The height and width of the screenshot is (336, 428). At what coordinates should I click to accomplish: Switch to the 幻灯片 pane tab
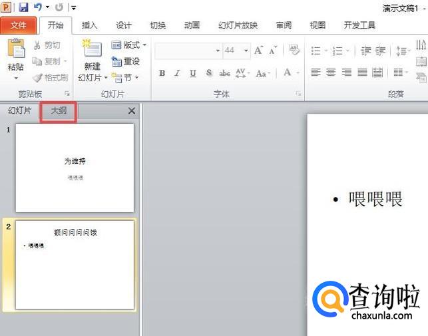pyautogui.click(x=20, y=110)
